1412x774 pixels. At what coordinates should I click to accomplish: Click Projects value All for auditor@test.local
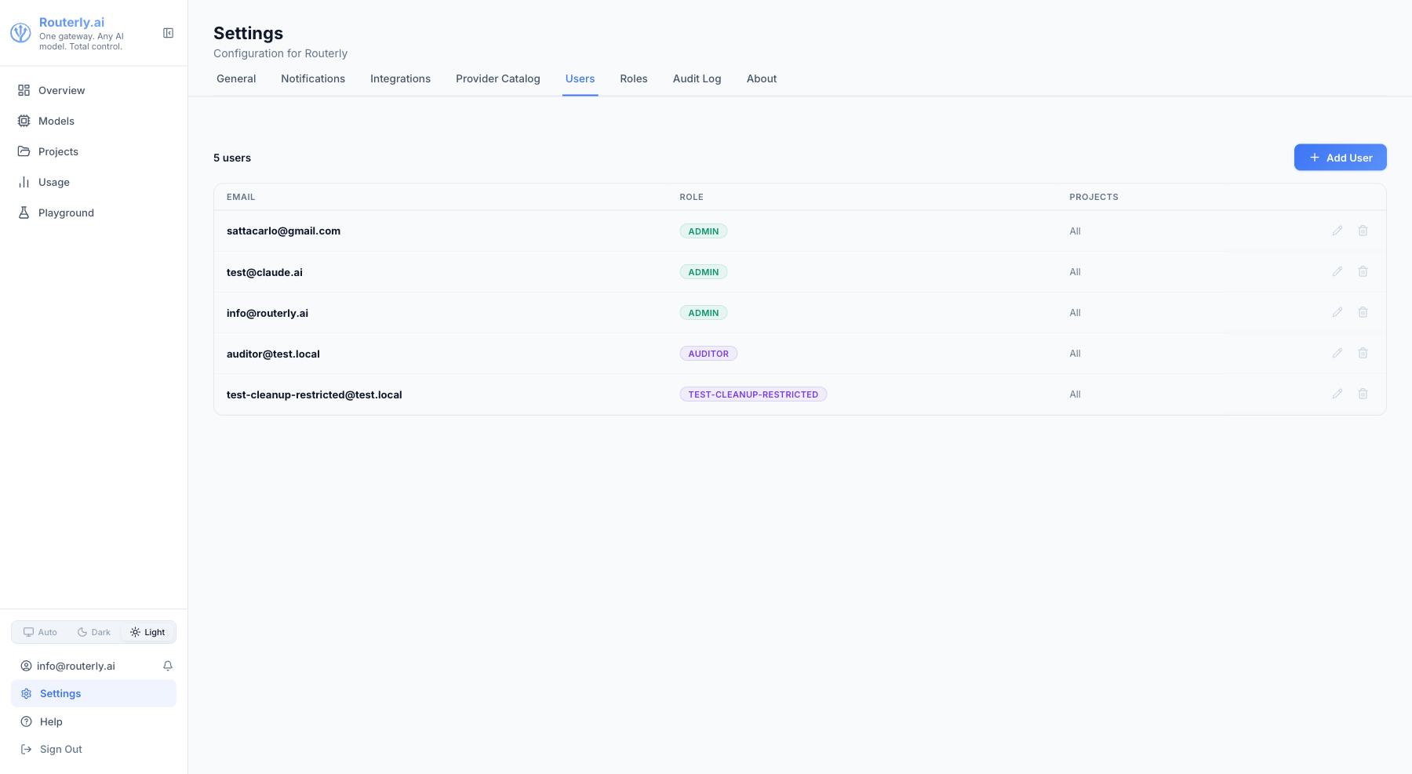coord(1075,354)
